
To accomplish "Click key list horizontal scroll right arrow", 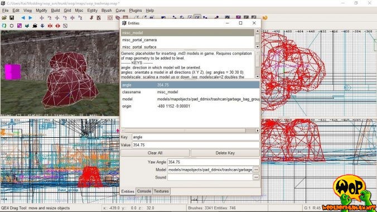I will tap(258, 131).
